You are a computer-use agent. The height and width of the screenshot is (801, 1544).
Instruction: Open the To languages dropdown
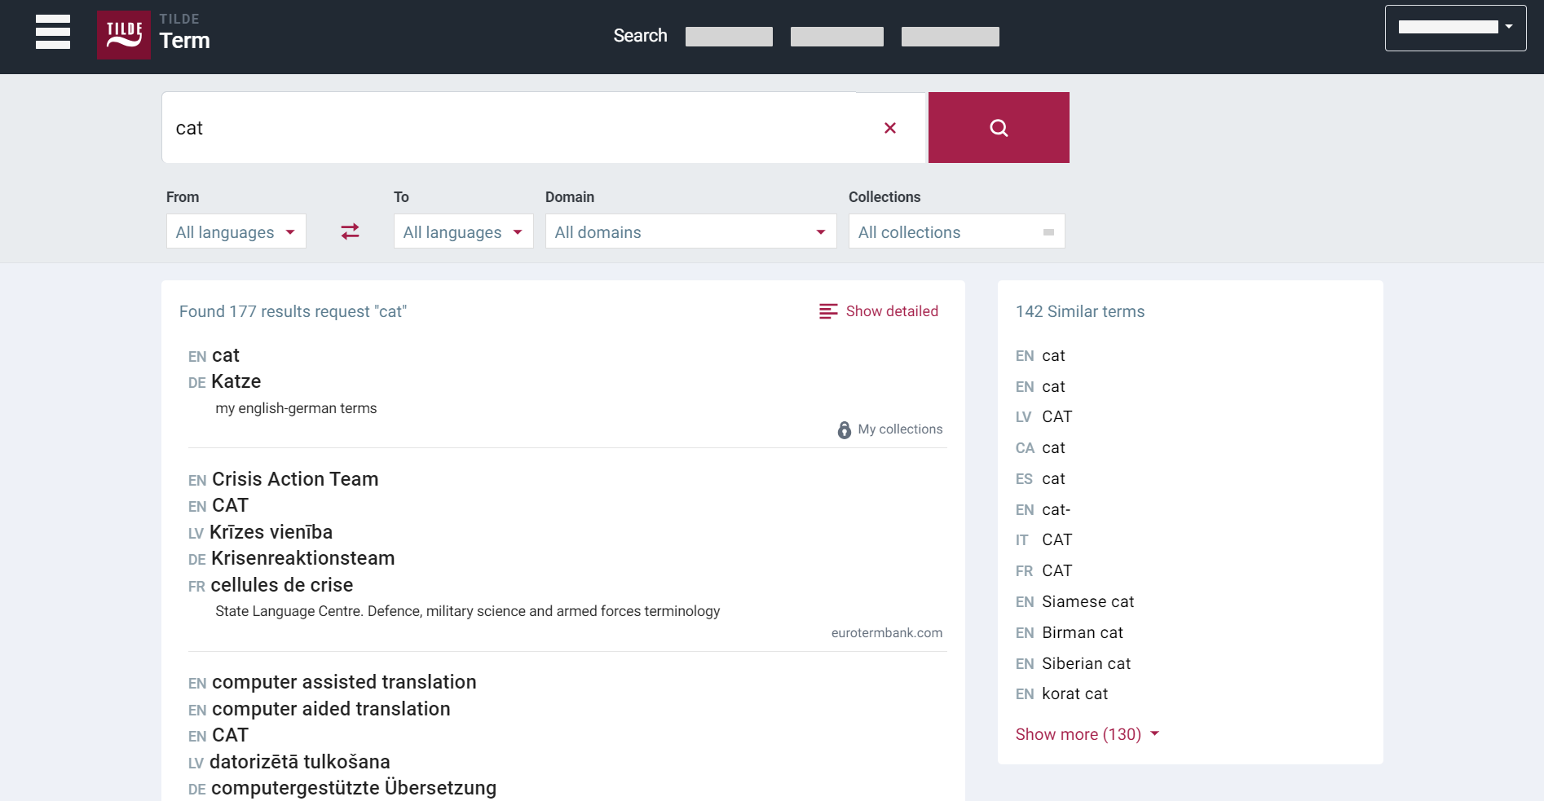463,231
